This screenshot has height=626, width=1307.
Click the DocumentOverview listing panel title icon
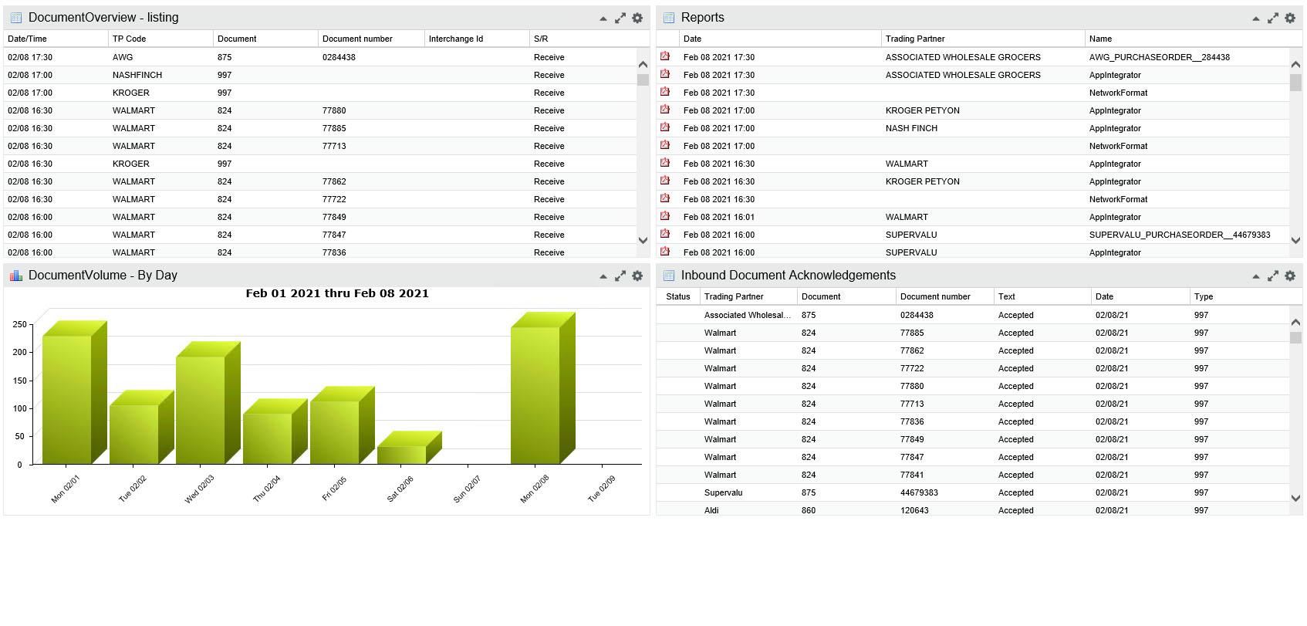click(x=15, y=18)
